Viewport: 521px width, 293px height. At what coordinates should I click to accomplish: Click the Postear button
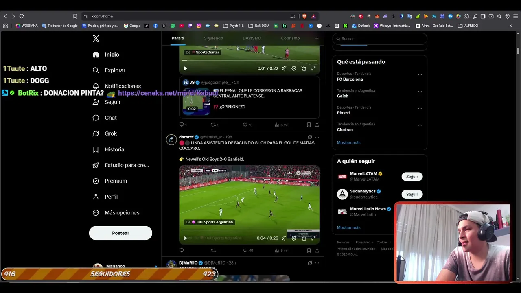point(120,233)
